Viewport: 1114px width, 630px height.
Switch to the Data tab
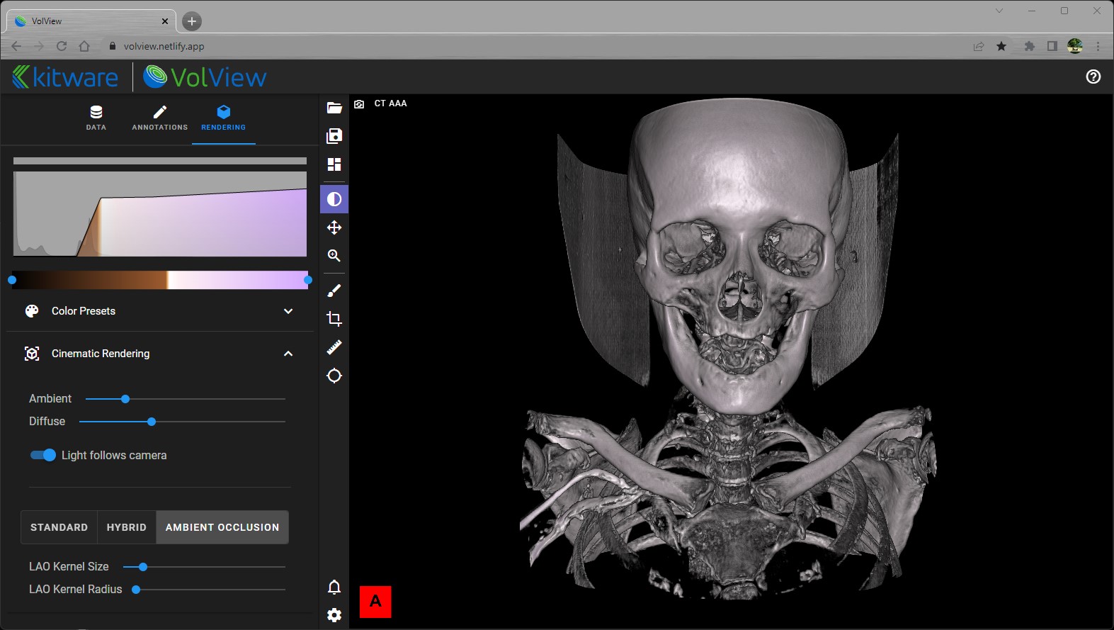tap(96, 118)
